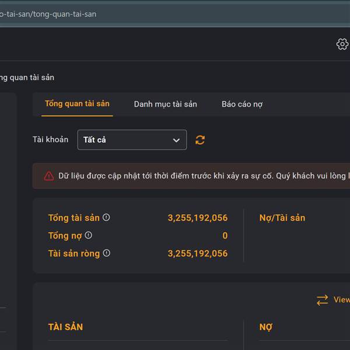Image resolution: width=350 pixels, height=350 pixels.
Task: Click the TÀI SẢN section header
Action: [65, 327]
